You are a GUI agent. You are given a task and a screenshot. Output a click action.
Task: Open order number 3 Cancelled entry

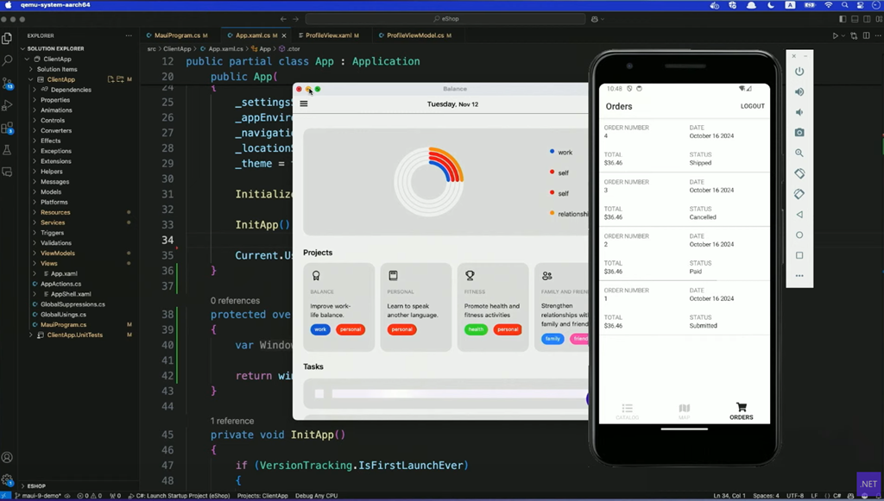pos(685,199)
